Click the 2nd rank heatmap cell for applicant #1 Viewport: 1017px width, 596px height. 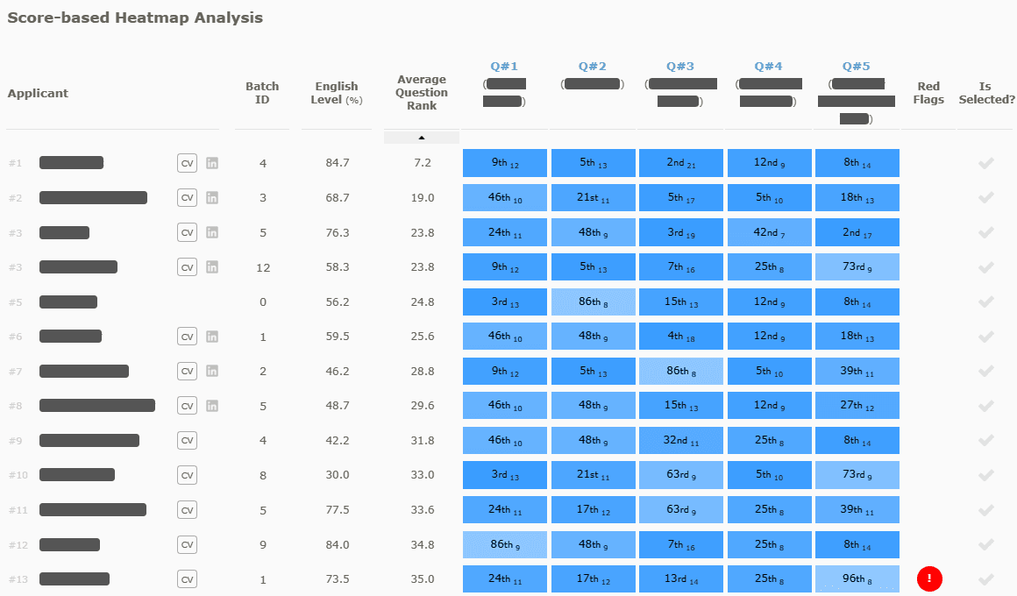[x=681, y=163]
